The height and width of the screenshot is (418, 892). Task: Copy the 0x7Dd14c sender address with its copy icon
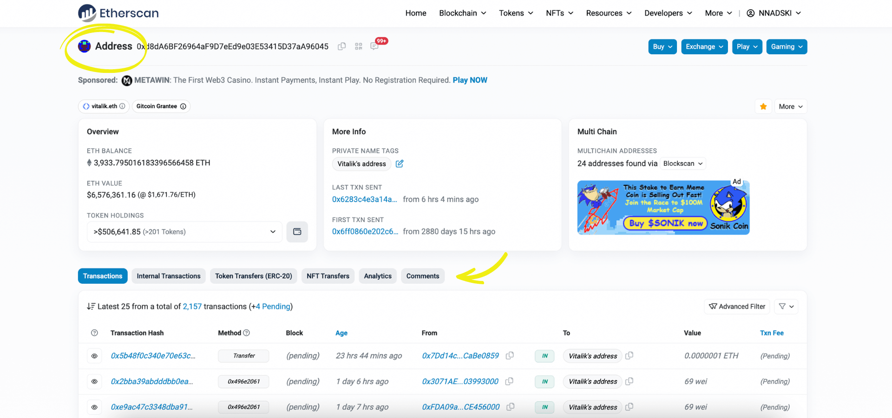coord(509,356)
